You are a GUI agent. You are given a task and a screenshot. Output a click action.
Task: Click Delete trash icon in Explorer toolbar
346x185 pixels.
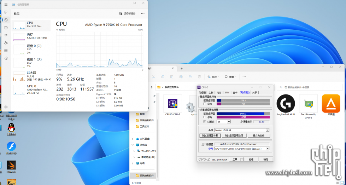[199, 77]
